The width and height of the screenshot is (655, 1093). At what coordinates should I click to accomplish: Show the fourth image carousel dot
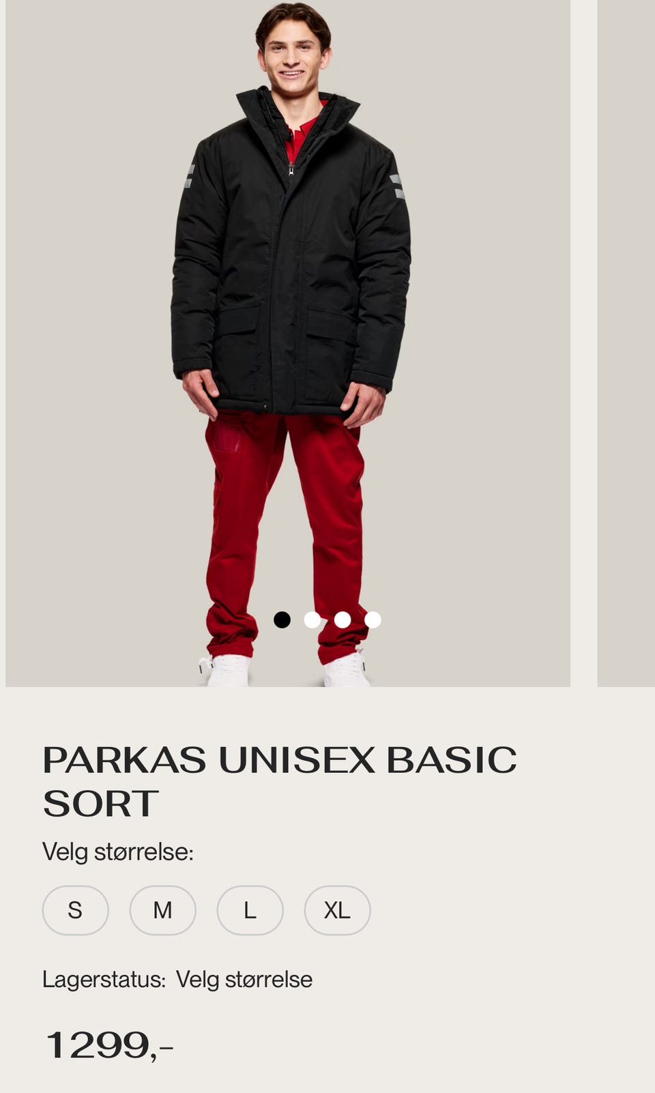pos(373,620)
